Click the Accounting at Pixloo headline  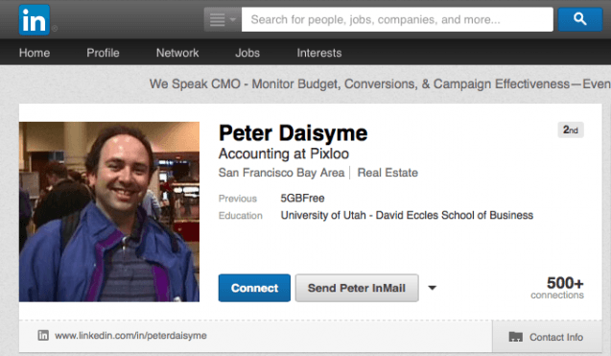284,154
